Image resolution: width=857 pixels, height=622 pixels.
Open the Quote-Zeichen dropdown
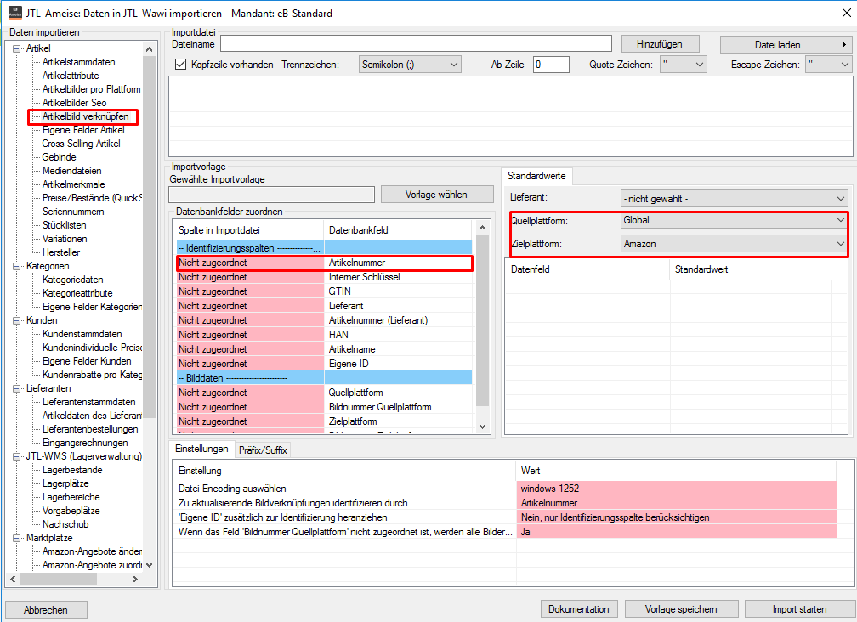684,65
